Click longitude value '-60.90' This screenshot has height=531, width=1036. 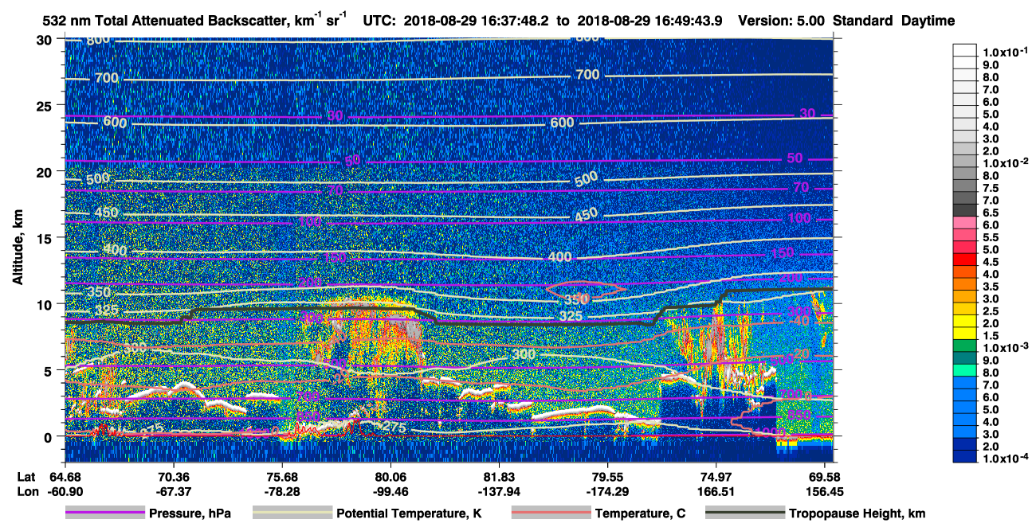click(x=65, y=491)
